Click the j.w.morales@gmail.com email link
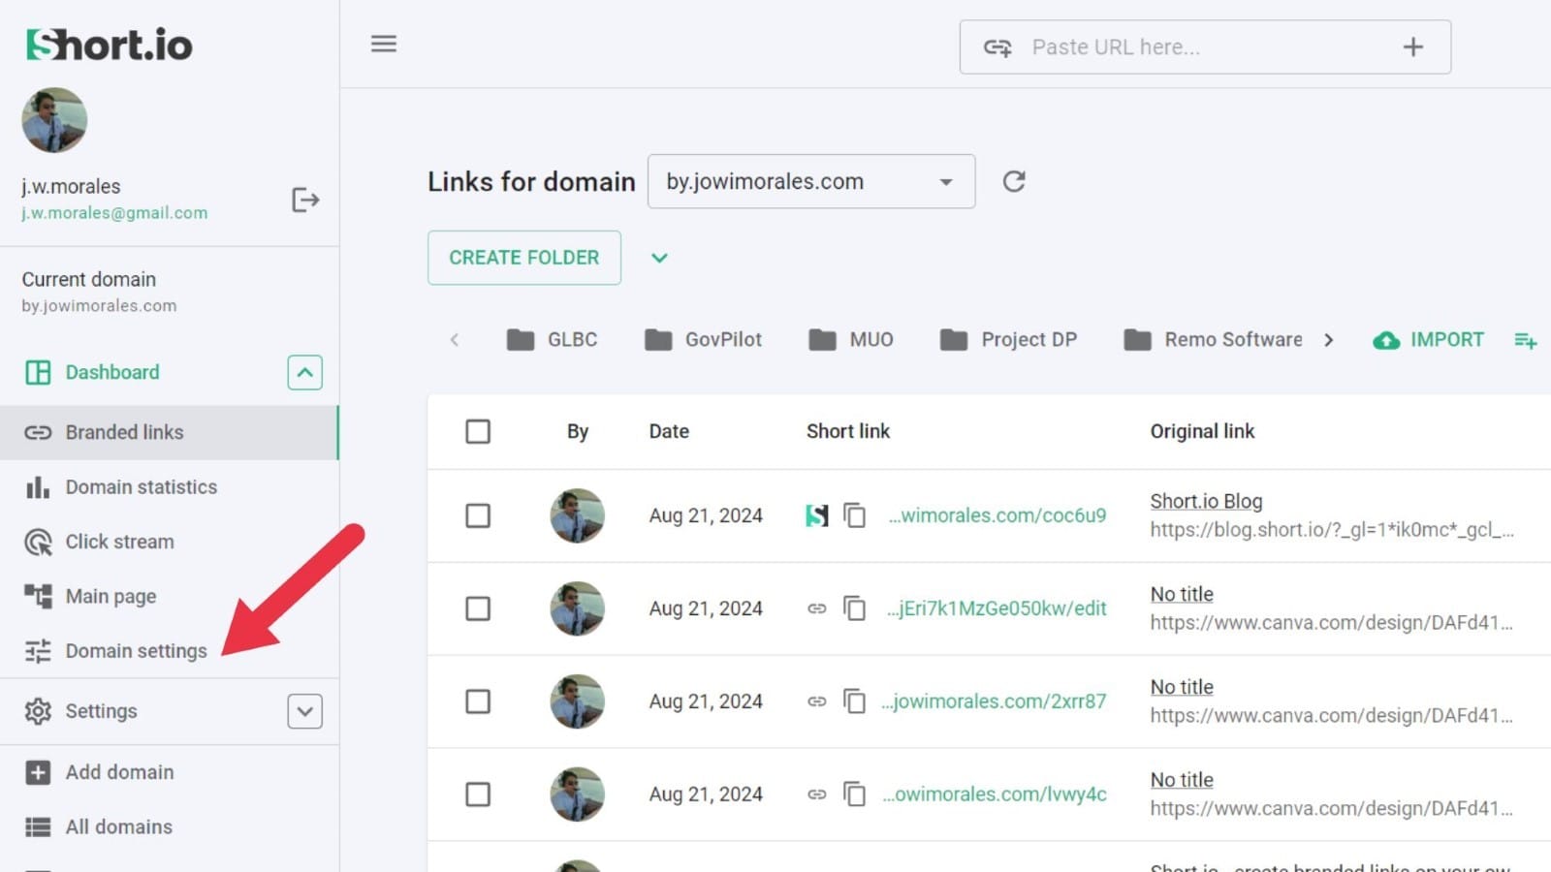1551x872 pixels. pos(114,213)
